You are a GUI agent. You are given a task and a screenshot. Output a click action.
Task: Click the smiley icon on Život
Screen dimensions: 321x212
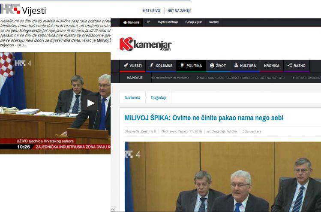212,65
